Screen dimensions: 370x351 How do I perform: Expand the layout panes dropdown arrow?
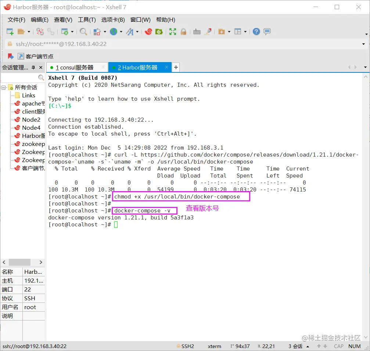coord(245,32)
